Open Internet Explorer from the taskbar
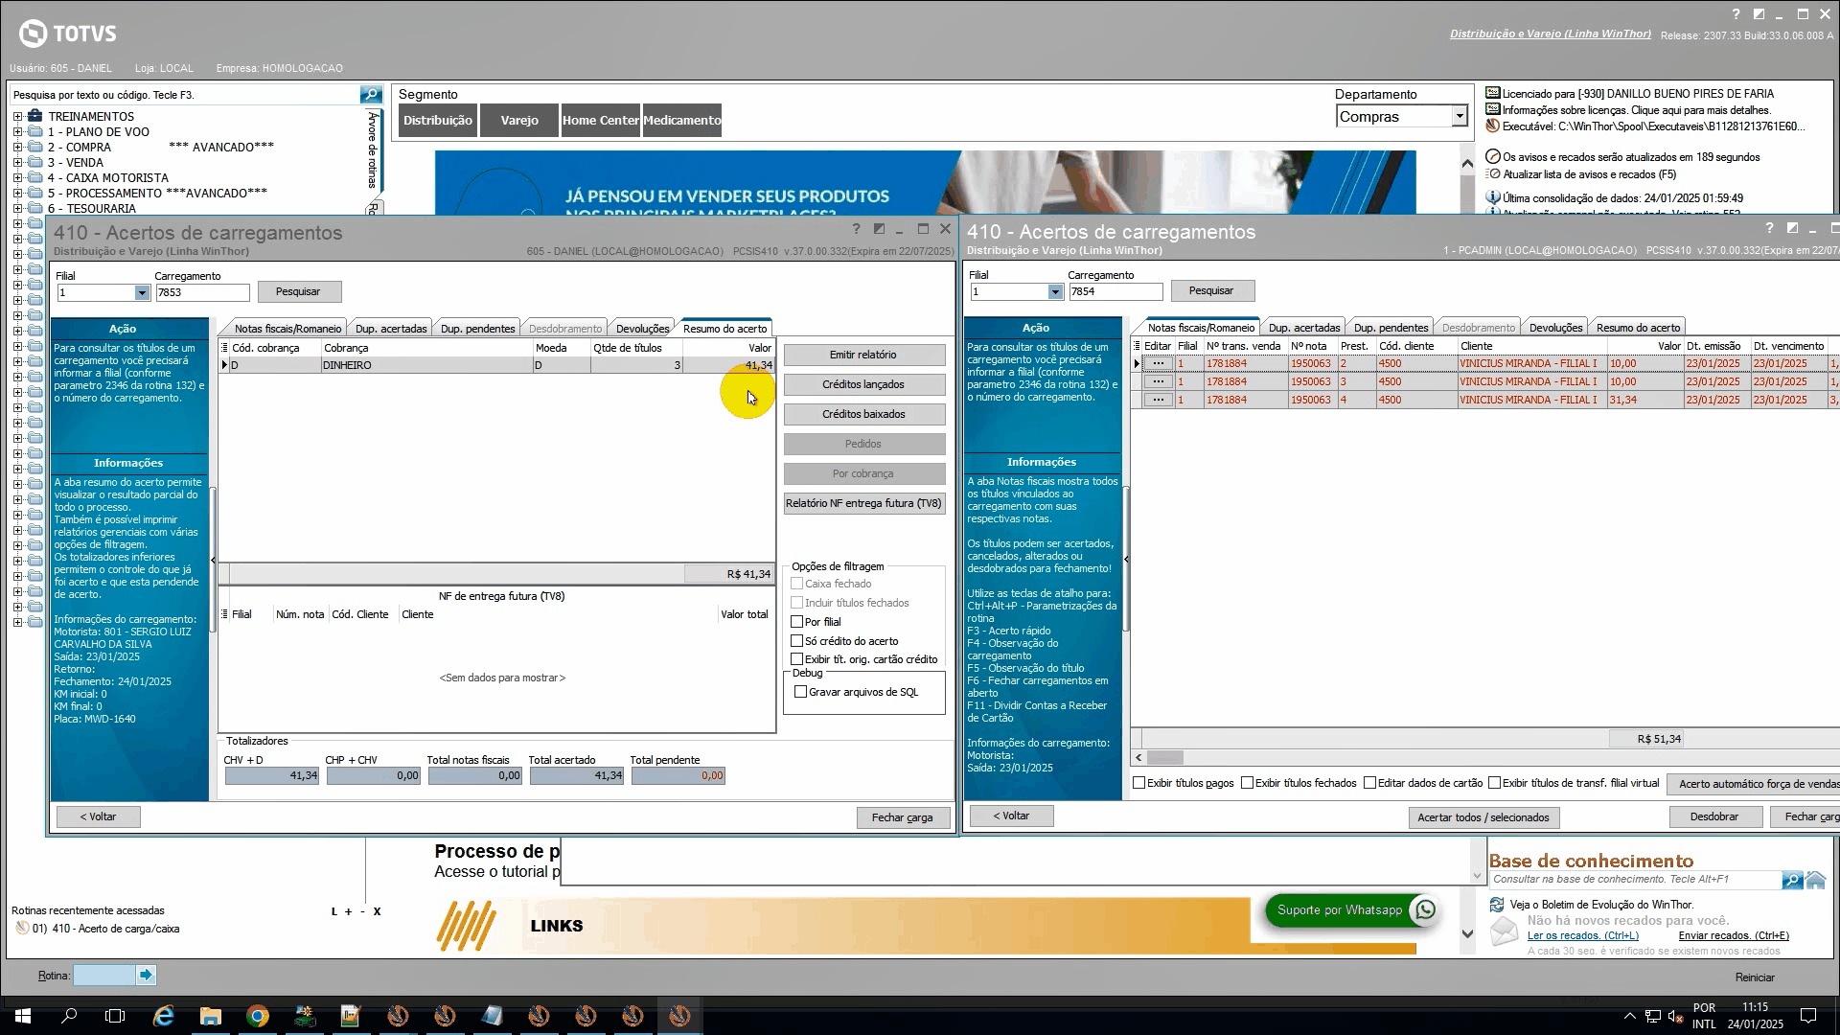The width and height of the screenshot is (1840, 1035). tap(164, 1016)
